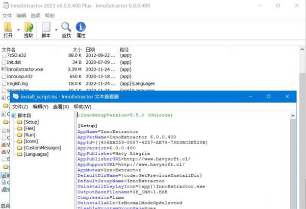Click the 查找 (Find) magnifier icon
This screenshot has width=306, height=209.
tap(66, 28)
